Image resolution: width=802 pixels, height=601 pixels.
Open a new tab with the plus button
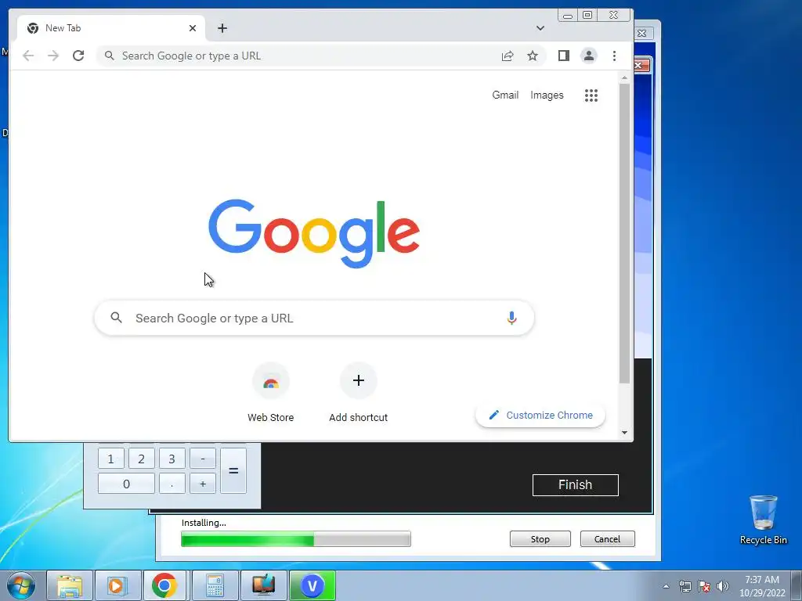point(222,28)
